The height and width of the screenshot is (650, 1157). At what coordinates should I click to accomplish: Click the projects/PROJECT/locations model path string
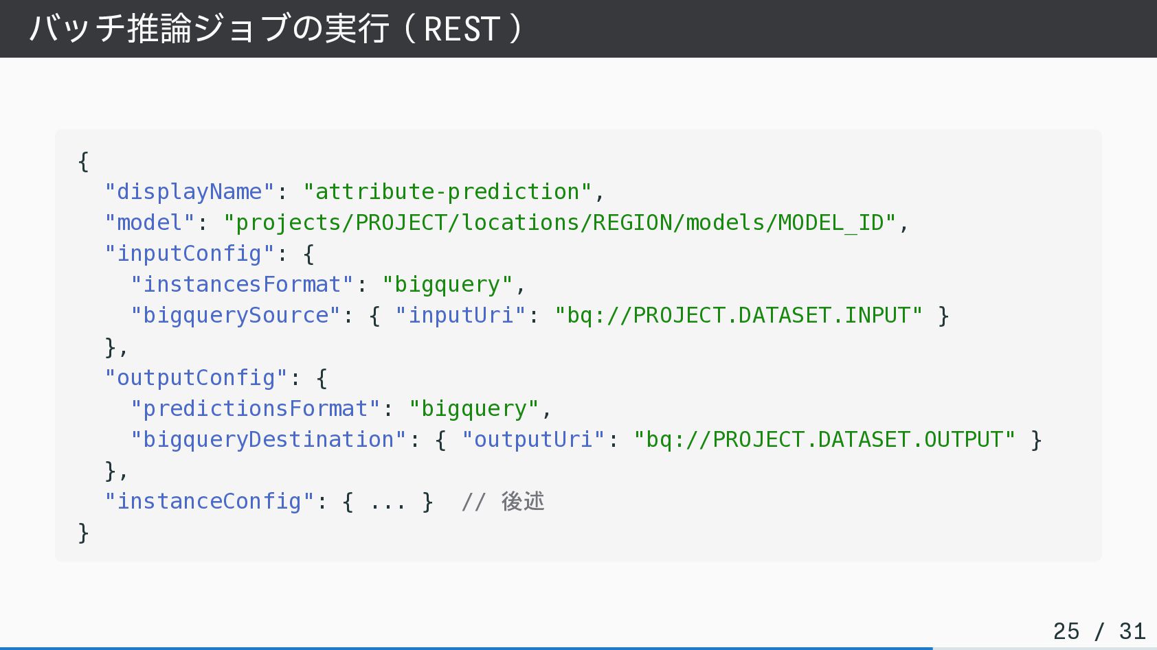pyautogui.click(x=560, y=222)
